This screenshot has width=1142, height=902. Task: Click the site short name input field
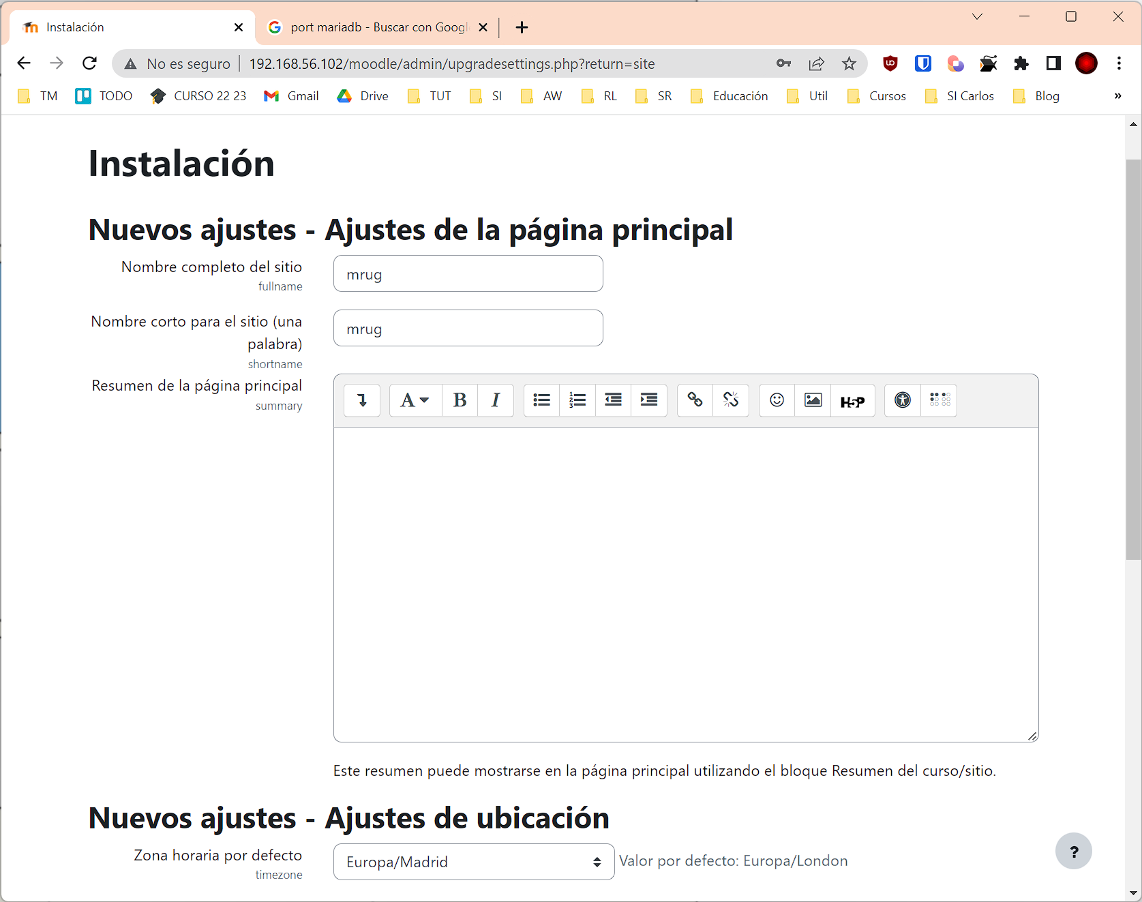(x=468, y=329)
